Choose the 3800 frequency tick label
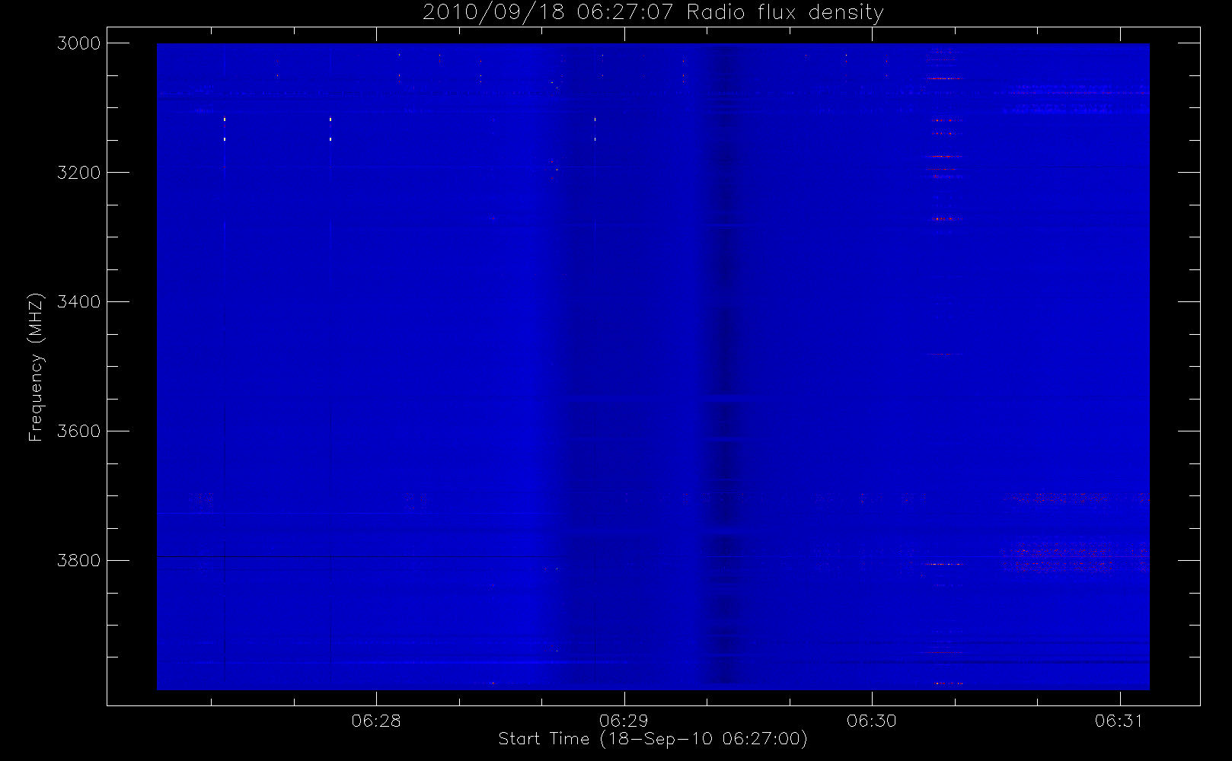 pos(79,561)
